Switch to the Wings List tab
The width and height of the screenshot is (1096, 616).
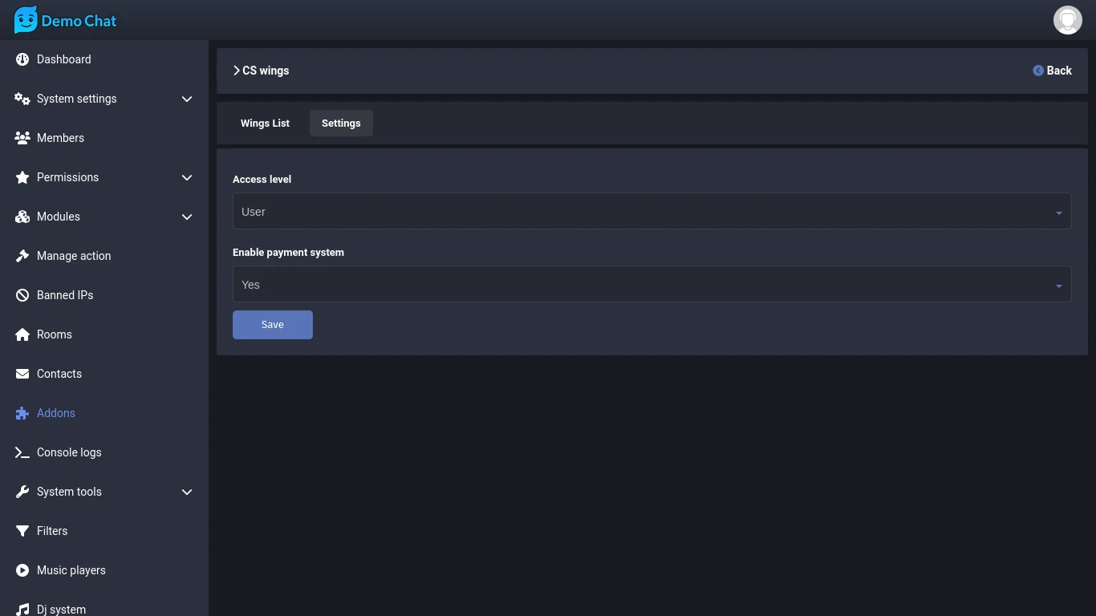click(265, 124)
